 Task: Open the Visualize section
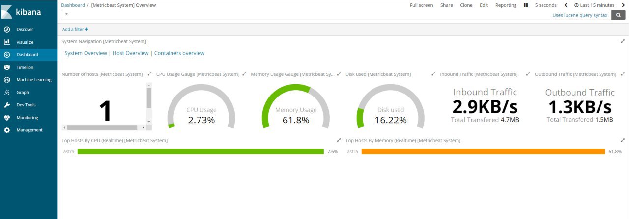pos(29,42)
